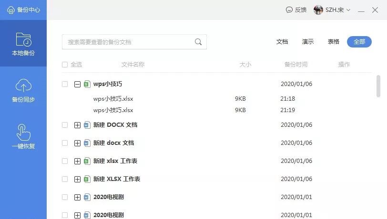Click the 备份中心 home icon
The width and height of the screenshot is (387, 219).
(10, 10)
